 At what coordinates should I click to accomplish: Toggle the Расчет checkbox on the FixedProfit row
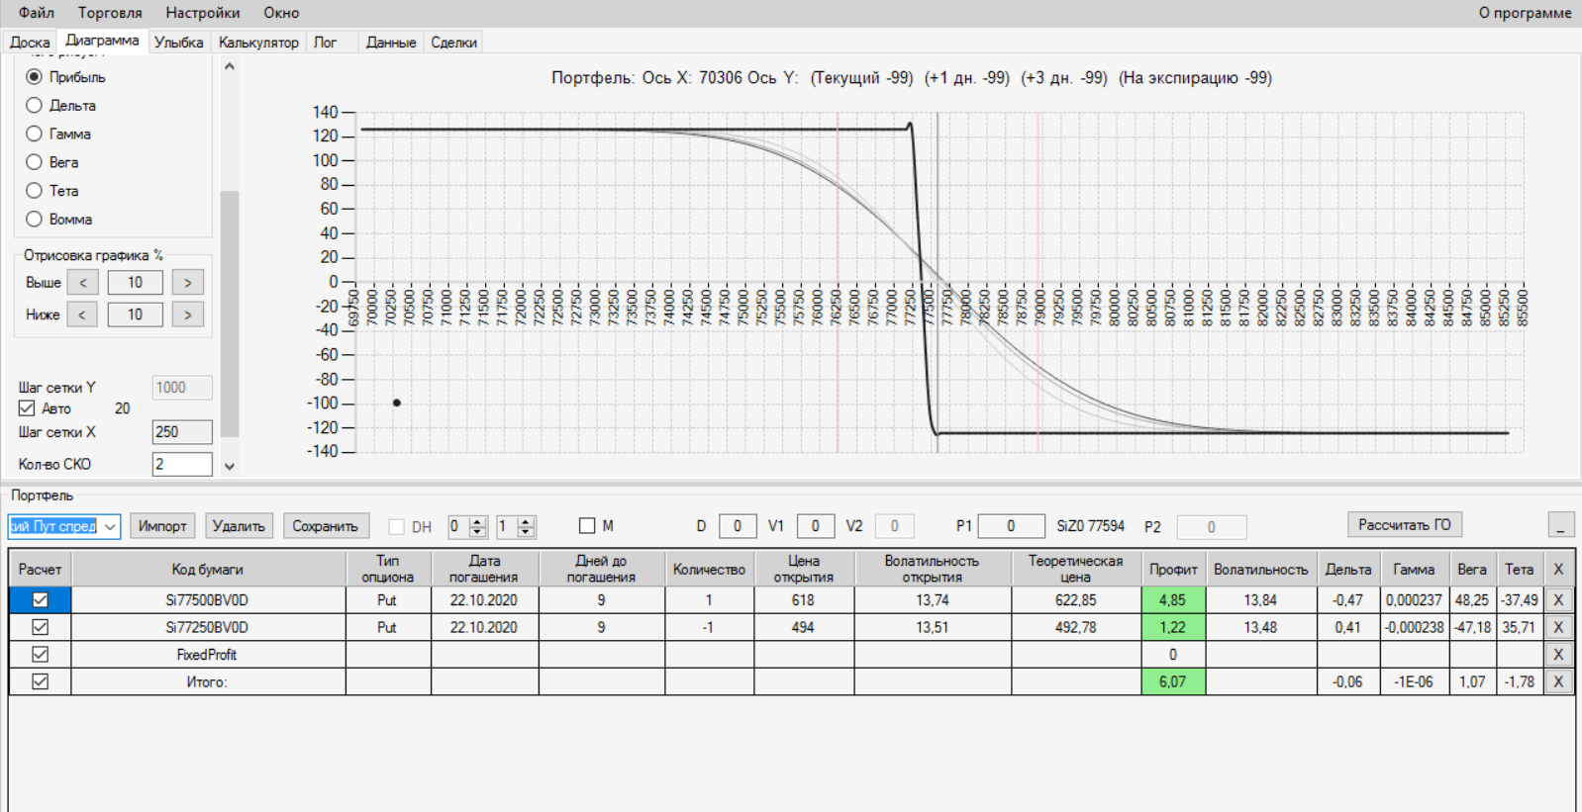(x=41, y=654)
